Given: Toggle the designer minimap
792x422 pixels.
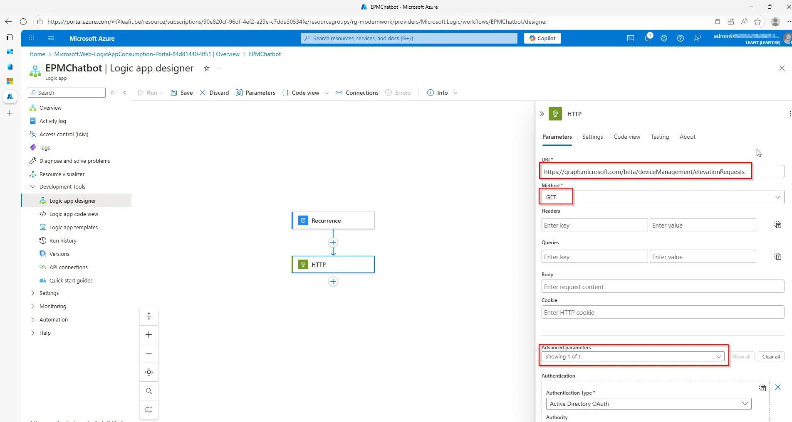Looking at the screenshot, I should [149, 410].
